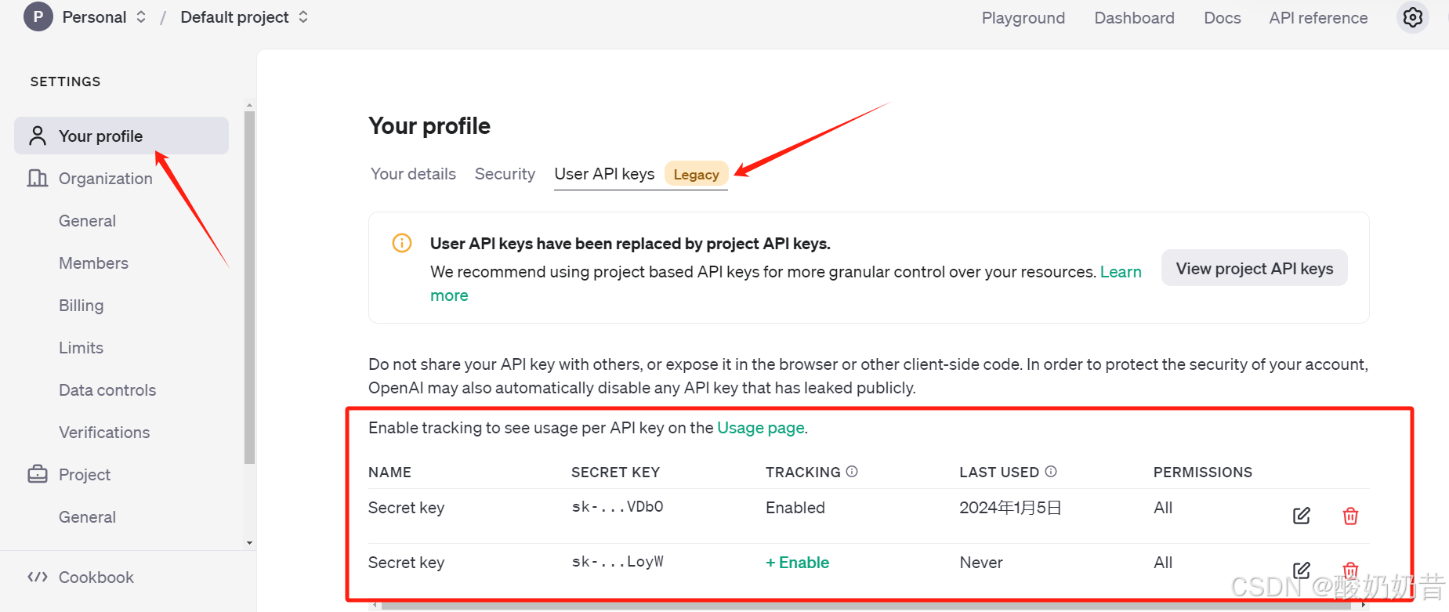The height and width of the screenshot is (612, 1449).
Task: Enable tracking for the sk-...LoyW key
Action: [x=797, y=563]
